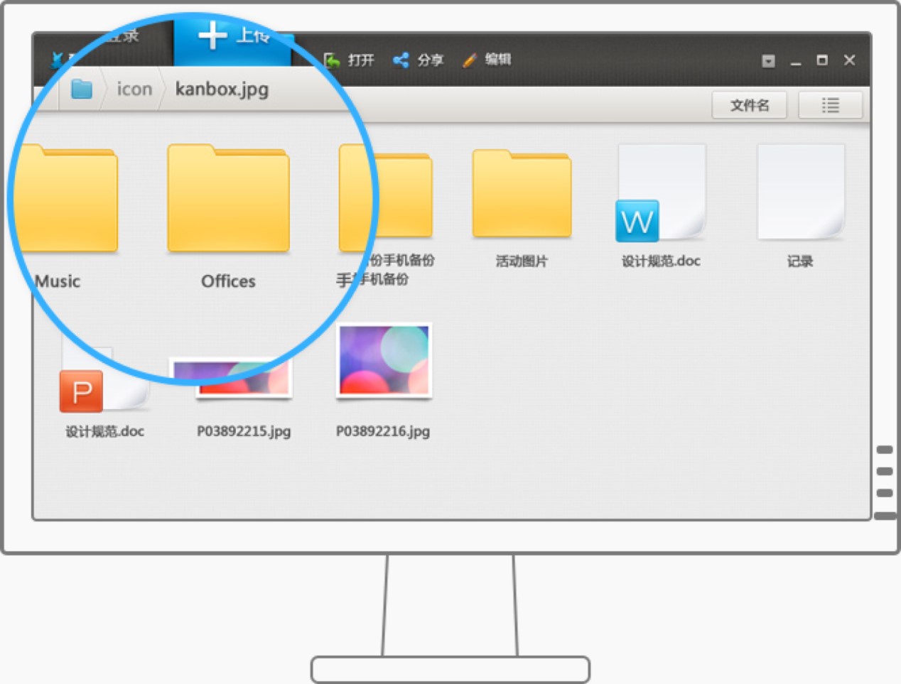Click the Offices folder label
This screenshot has height=684, width=901.
click(228, 281)
